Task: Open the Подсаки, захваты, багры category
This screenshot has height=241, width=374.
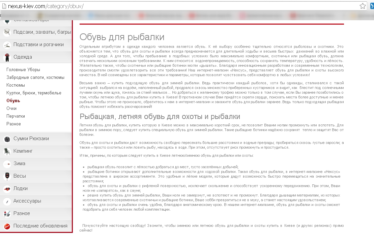Action: (42, 32)
